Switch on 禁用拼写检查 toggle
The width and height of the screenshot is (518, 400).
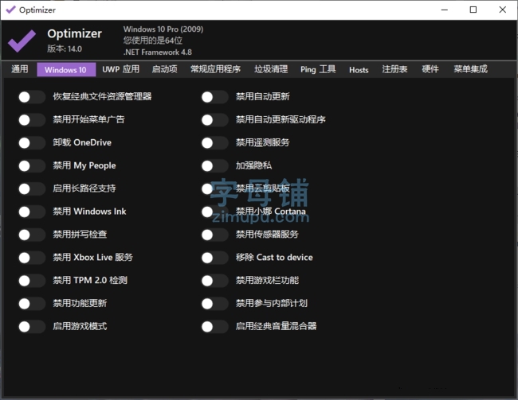coord(32,235)
